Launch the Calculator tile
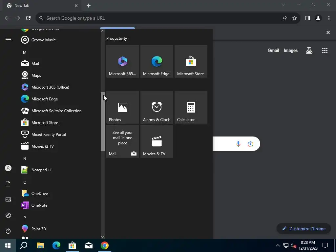Image resolution: width=336 pixels, height=252 pixels. tap(191, 107)
